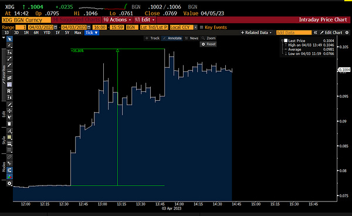352x216 pixels.
Task: Open the Edit dropdown menu
Action: [x=144, y=20]
